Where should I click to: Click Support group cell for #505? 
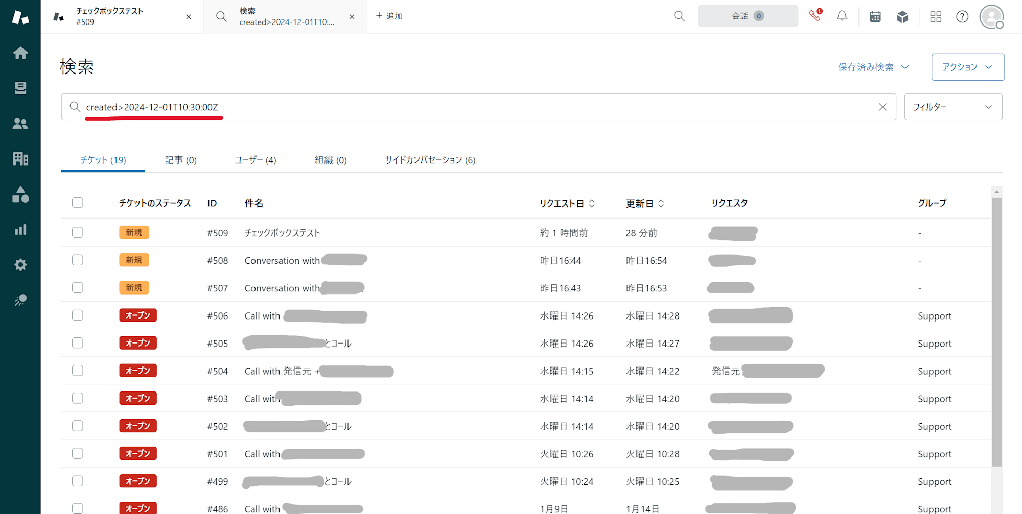(x=935, y=344)
